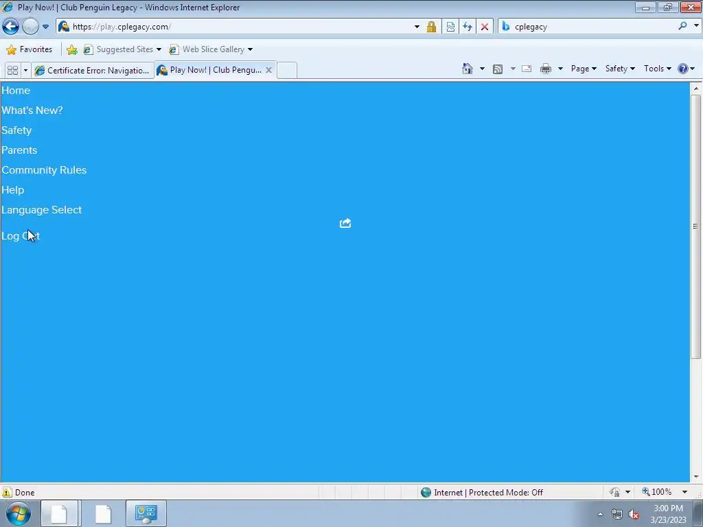Click the Safety link on the webpage

point(16,130)
